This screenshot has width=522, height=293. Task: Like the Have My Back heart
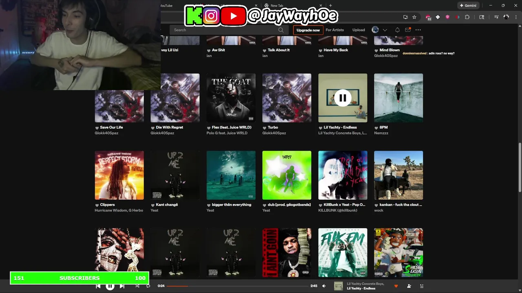point(321,50)
